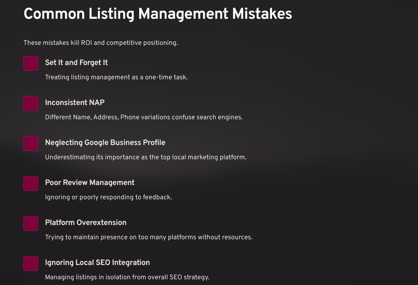Click the maroon square beside Ignoring Local SEO Integration

[x=31, y=264]
